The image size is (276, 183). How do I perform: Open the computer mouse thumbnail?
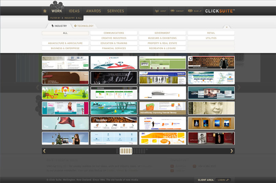[162, 93]
